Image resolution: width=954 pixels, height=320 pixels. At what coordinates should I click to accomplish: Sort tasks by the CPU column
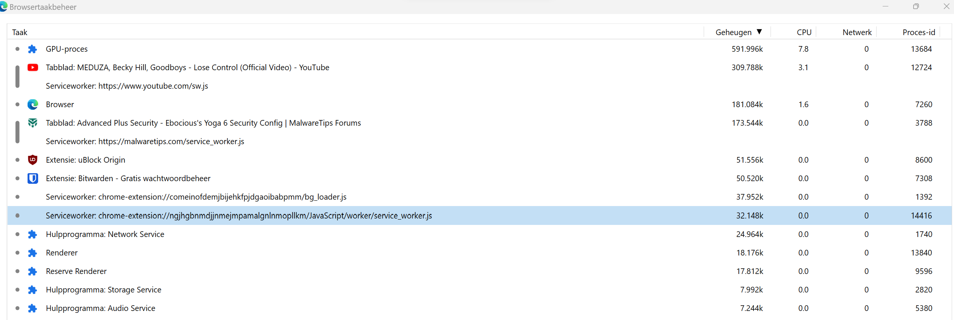804,32
